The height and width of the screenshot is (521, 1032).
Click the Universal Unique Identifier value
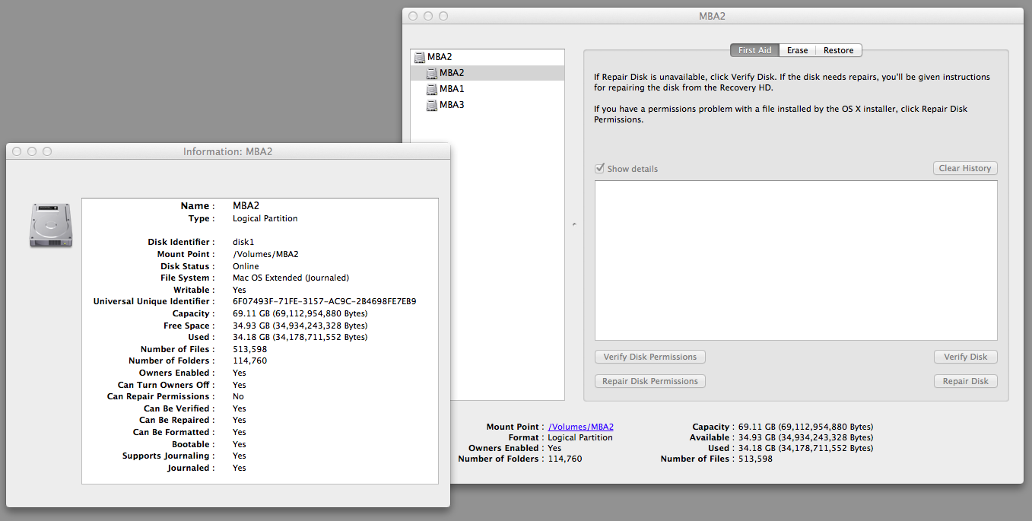(324, 301)
